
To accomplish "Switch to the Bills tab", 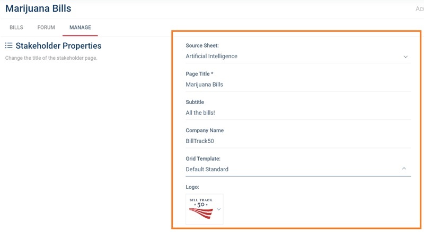I will 16,27.
